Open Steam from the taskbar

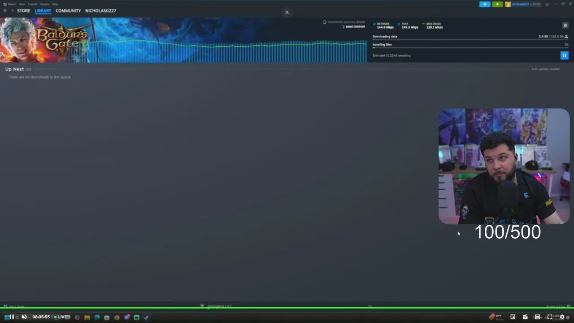point(146,318)
